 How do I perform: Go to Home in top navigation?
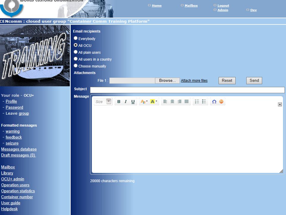[157, 6]
